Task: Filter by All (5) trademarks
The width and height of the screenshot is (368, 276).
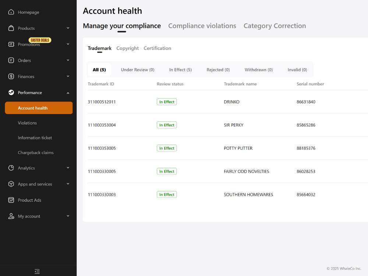Action: 99,70
